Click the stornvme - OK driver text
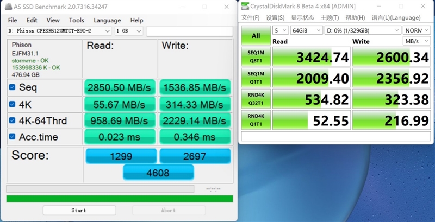435x222 pixels. (29, 60)
